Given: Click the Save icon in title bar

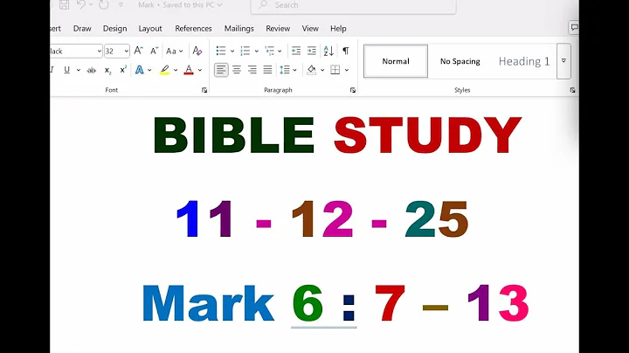Looking at the screenshot, I should [64, 5].
